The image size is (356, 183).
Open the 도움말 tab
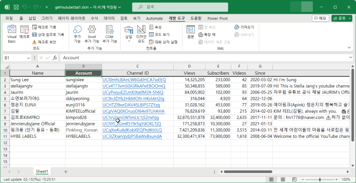coord(196,19)
